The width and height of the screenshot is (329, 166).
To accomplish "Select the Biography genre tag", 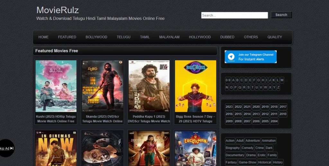I will [x=233, y=148].
